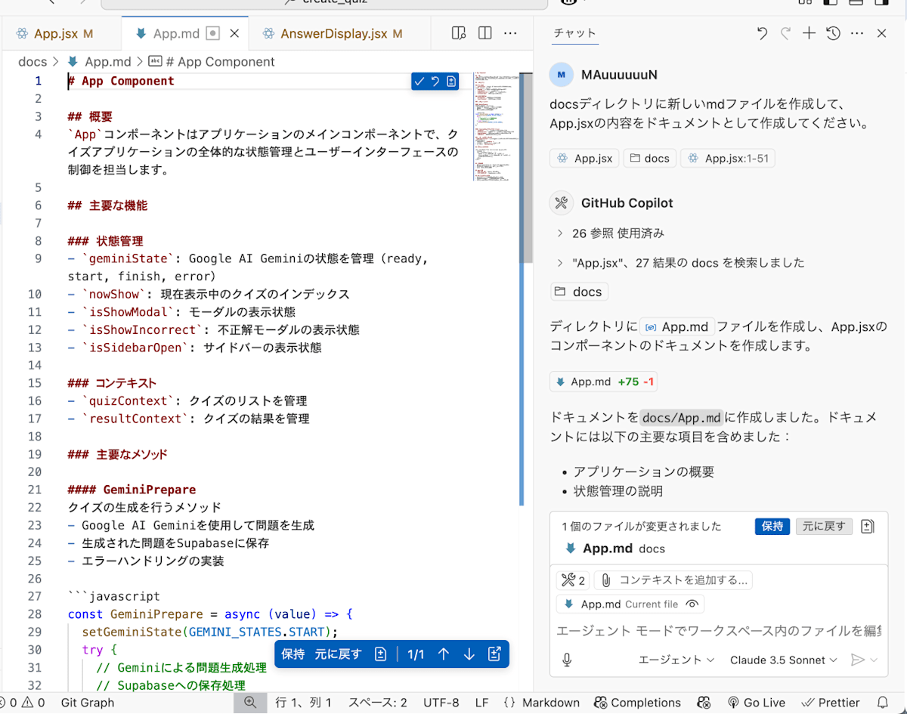The height and width of the screenshot is (714, 907).
Task: Open Git Graph from status bar
Action: click(x=88, y=703)
